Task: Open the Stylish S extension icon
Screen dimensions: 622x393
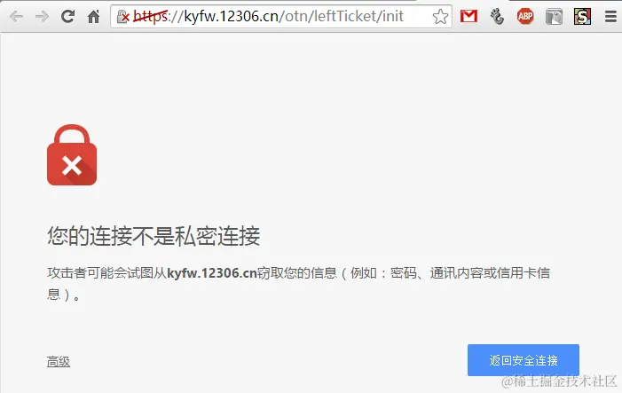Action: [x=582, y=16]
